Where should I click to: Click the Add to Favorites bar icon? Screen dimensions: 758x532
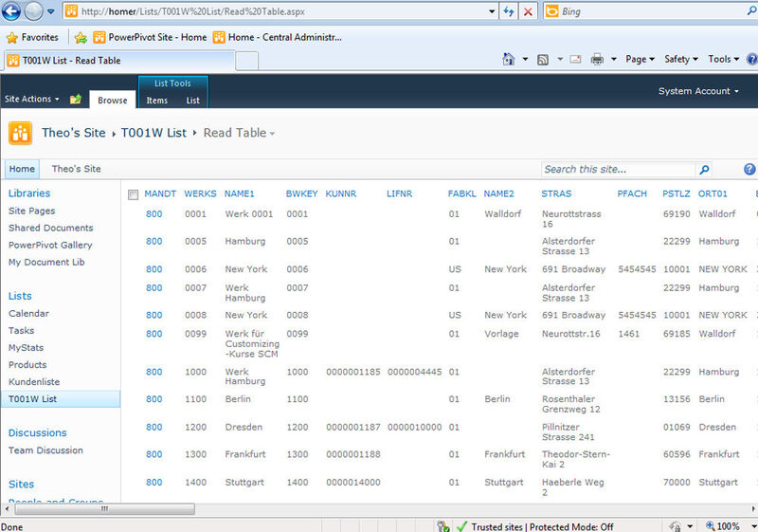click(x=81, y=38)
